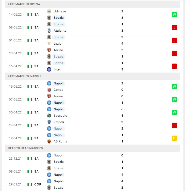Select the Last Matches: Spezia header
Screen dimensions: 185x191
[92, 4]
